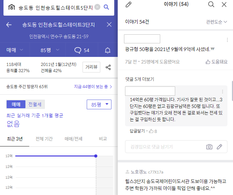Click the notification bell icon
Screen dimensions: 233x195
[x=108, y=50]
